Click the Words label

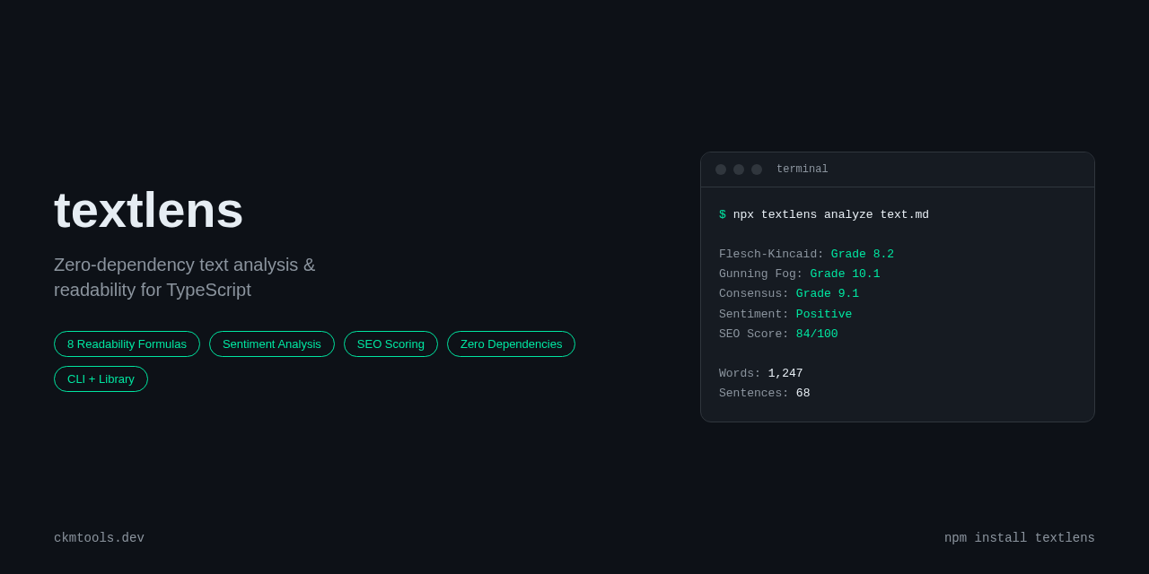(740, 373)
